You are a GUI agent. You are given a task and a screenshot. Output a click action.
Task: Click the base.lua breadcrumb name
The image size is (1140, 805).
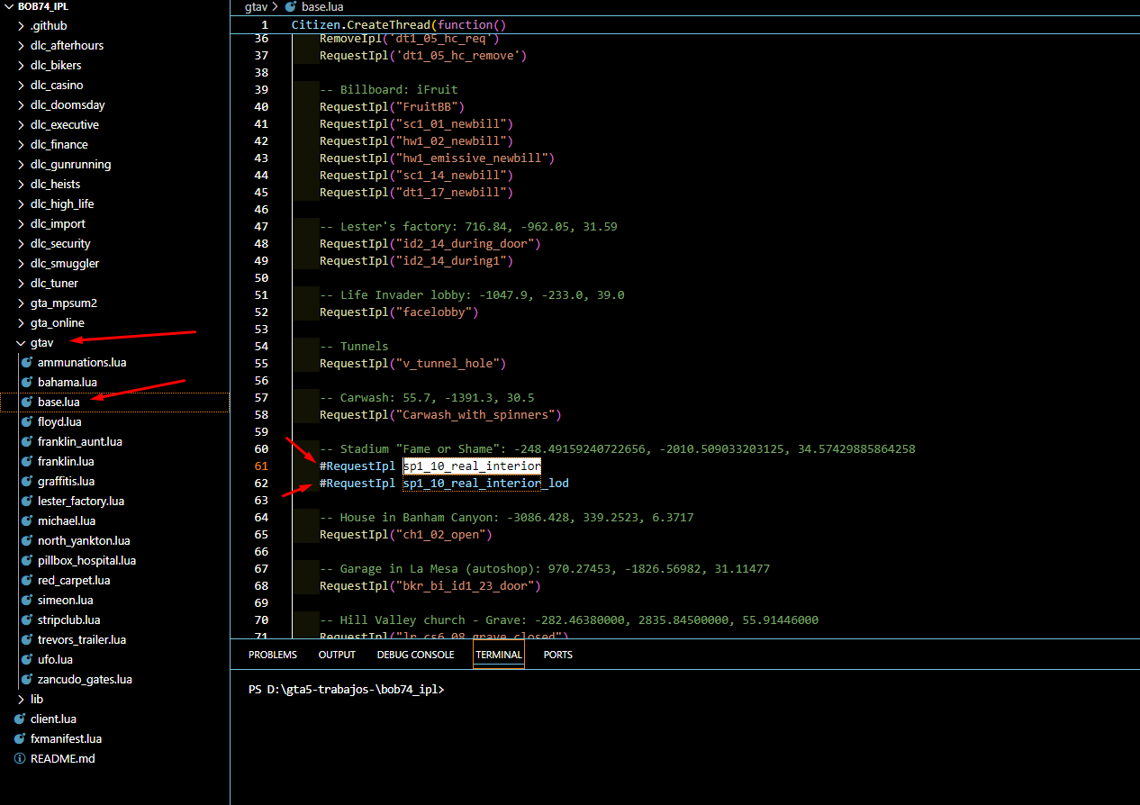click(x=322, y=6)
